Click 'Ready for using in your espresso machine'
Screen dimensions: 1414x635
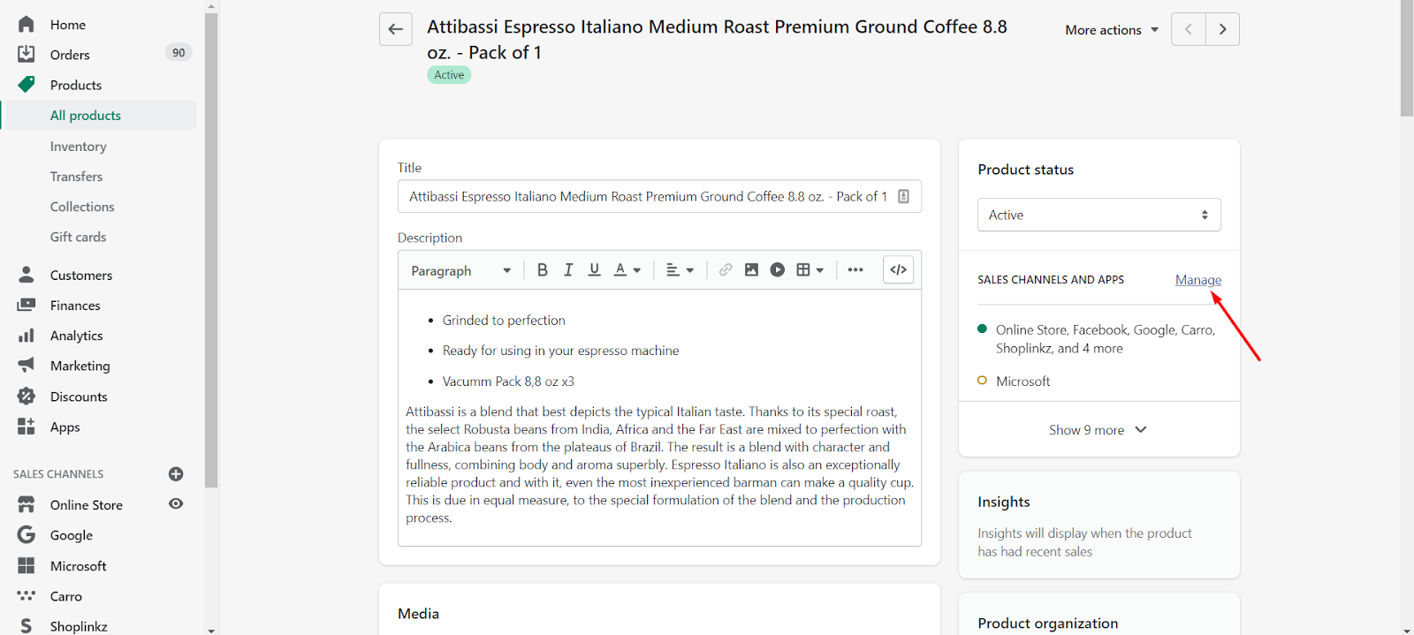(x=561, y=351)
